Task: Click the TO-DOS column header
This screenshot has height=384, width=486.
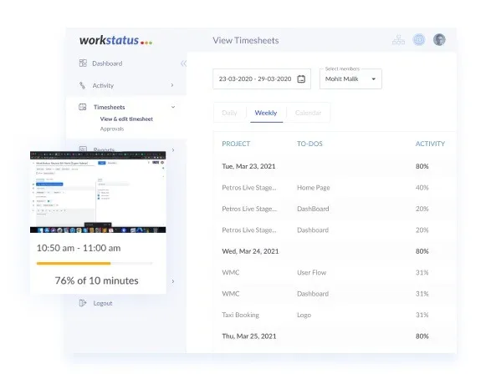Action: click(x=310, y=144)
